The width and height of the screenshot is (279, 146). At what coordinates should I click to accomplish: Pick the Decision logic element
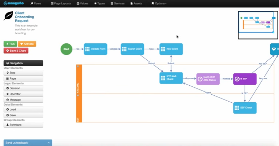[x=23, y=88]
